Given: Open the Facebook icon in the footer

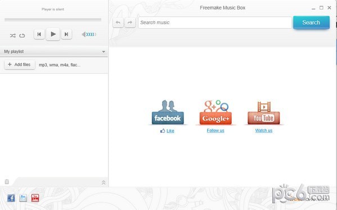Looking at the screenshot, I should click(x=11, y=198).
